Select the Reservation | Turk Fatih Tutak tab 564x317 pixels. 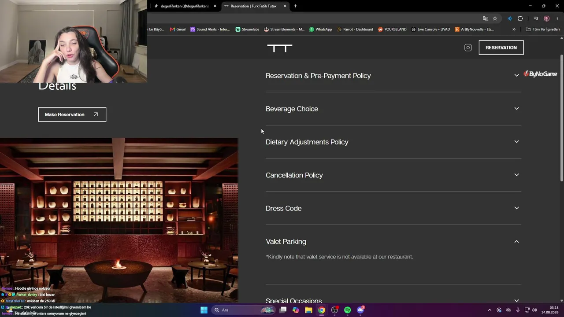[x=255, y=6]
